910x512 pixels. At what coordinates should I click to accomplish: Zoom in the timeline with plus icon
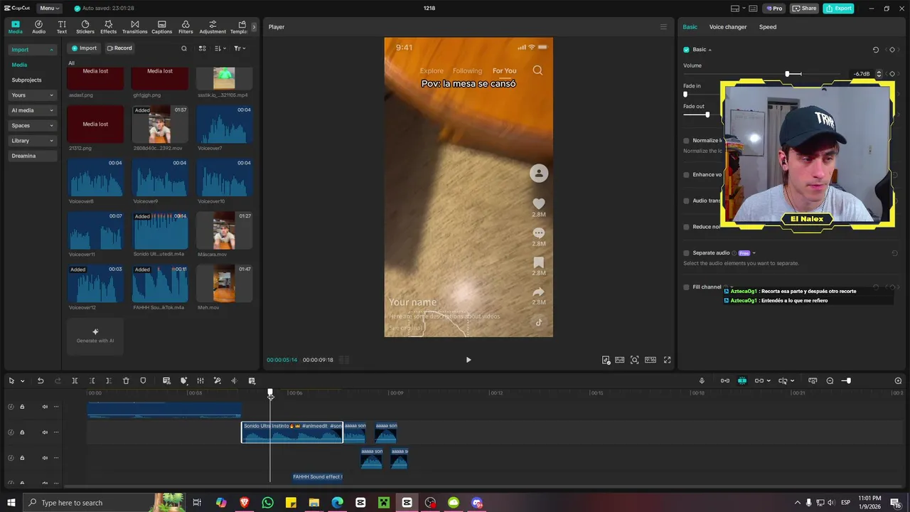point(898,381)
